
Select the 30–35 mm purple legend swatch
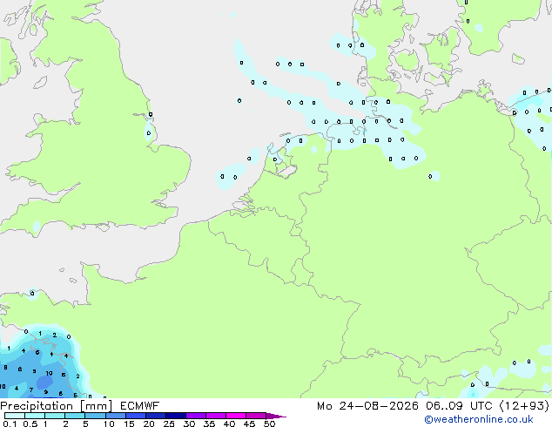click(x=195, y=416)
